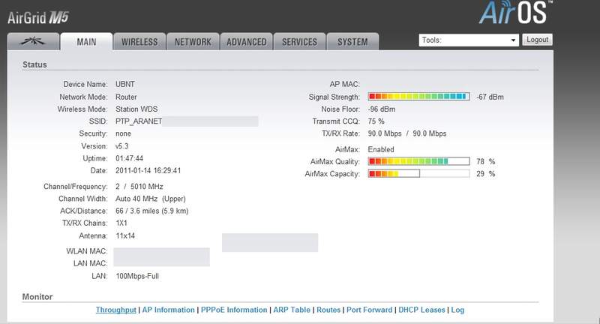This screenshot has height=324, width=600.
Task: Show the Routes monitor
Action: [x=328, y=310]
